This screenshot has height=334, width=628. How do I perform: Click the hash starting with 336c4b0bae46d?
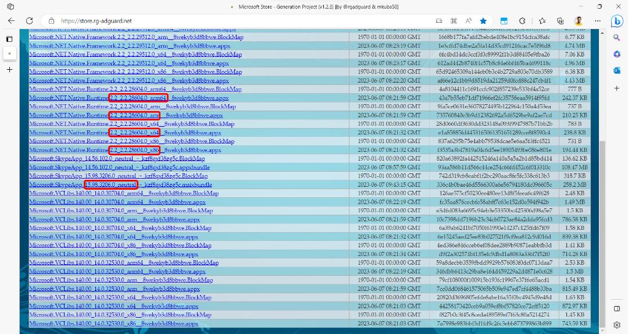[x=494, y=184]
